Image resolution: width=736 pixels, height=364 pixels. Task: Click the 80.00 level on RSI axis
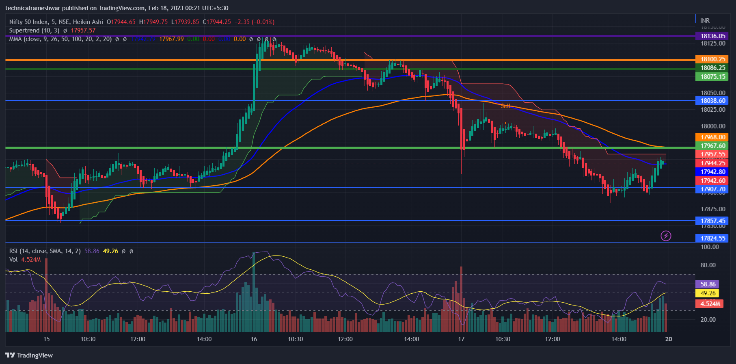click(708, 265)
